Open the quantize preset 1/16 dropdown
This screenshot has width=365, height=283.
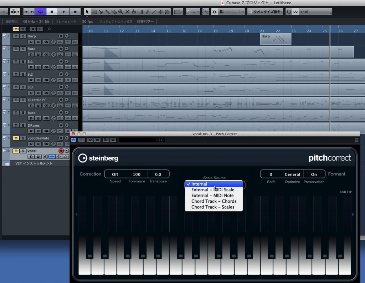[x=315, y=12]
